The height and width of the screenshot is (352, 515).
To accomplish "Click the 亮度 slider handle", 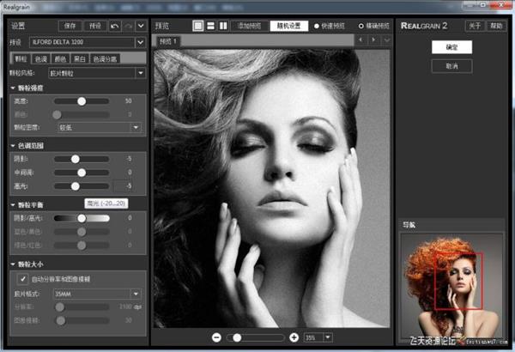I will [82, 100].
